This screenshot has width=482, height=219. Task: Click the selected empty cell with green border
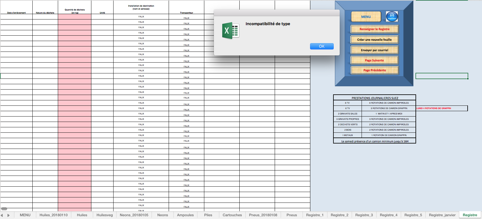click(442, 76)
